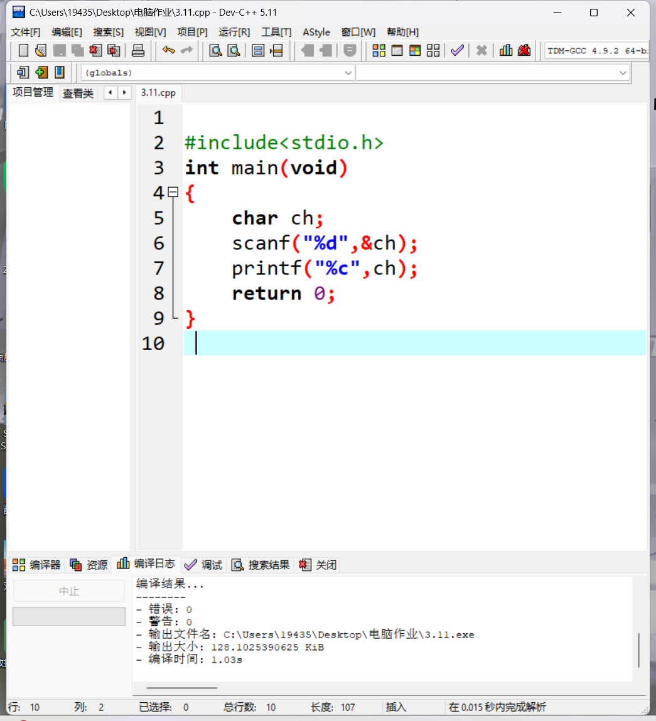Click the compile progress bar under 中止
The image size is (656, 721).
click(69, 617)
